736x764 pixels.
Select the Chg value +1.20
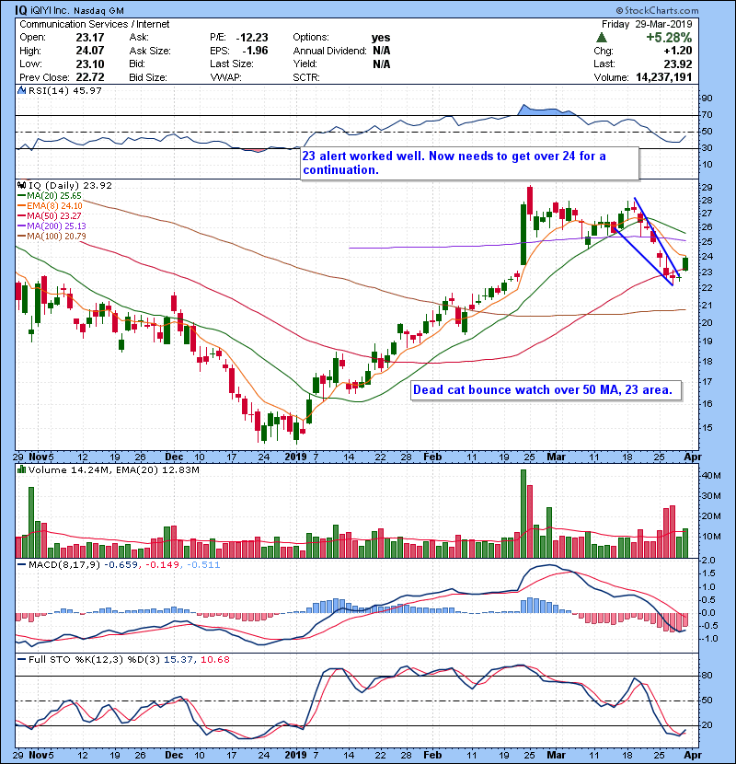pyautogui.click(x=677, y=51)
